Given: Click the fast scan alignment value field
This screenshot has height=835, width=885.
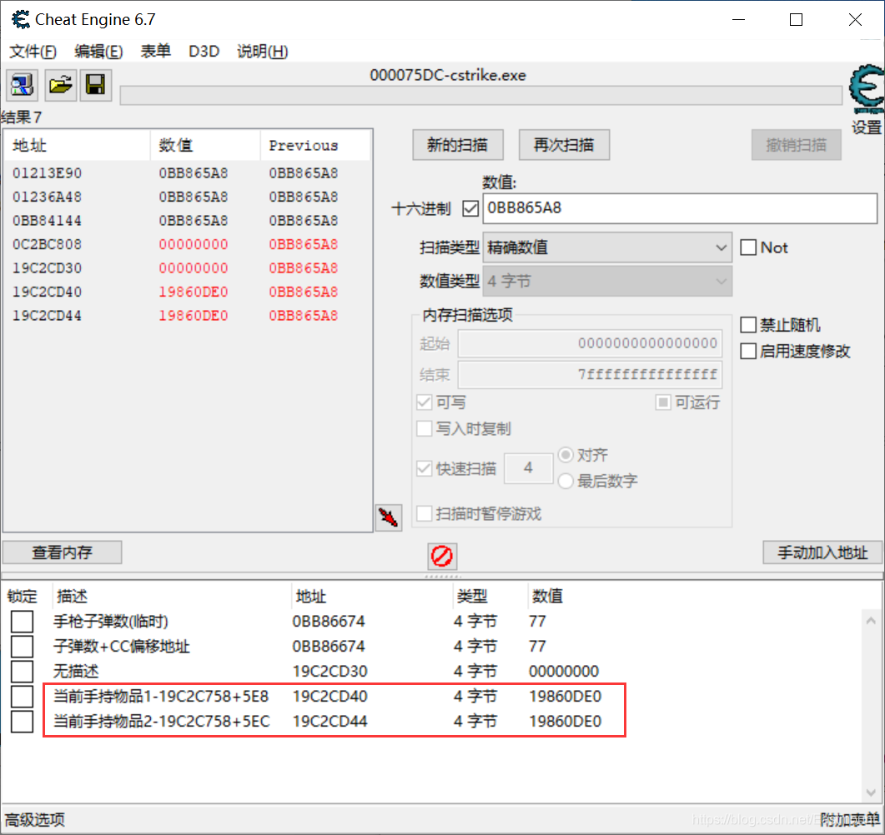Looking at the screenshot, I should click(528, 468).
